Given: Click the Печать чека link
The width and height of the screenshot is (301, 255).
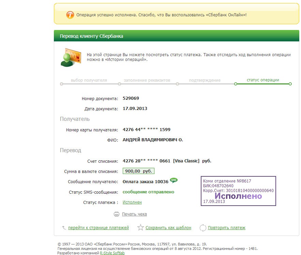Looking at the screenshot, I should [134, 214].
